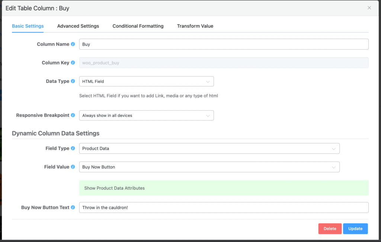Image resolution: width=381 pixels, height=242 pixels.
Task: Click the info icon beside Field Type
Action: [x=73, y=149]
